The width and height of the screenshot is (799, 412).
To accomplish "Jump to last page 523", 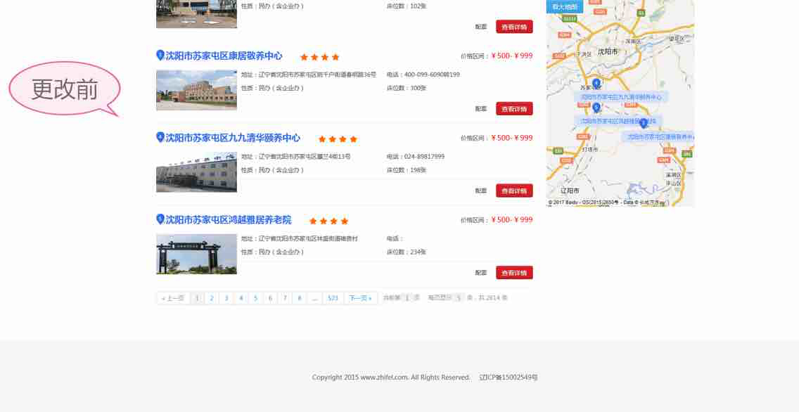I will (333, 298).
